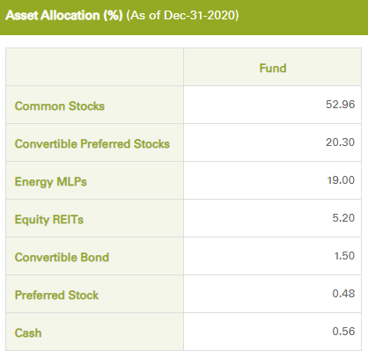Click the Fund column header
Viewport: 368px width, 358px height.
point(273,68)
